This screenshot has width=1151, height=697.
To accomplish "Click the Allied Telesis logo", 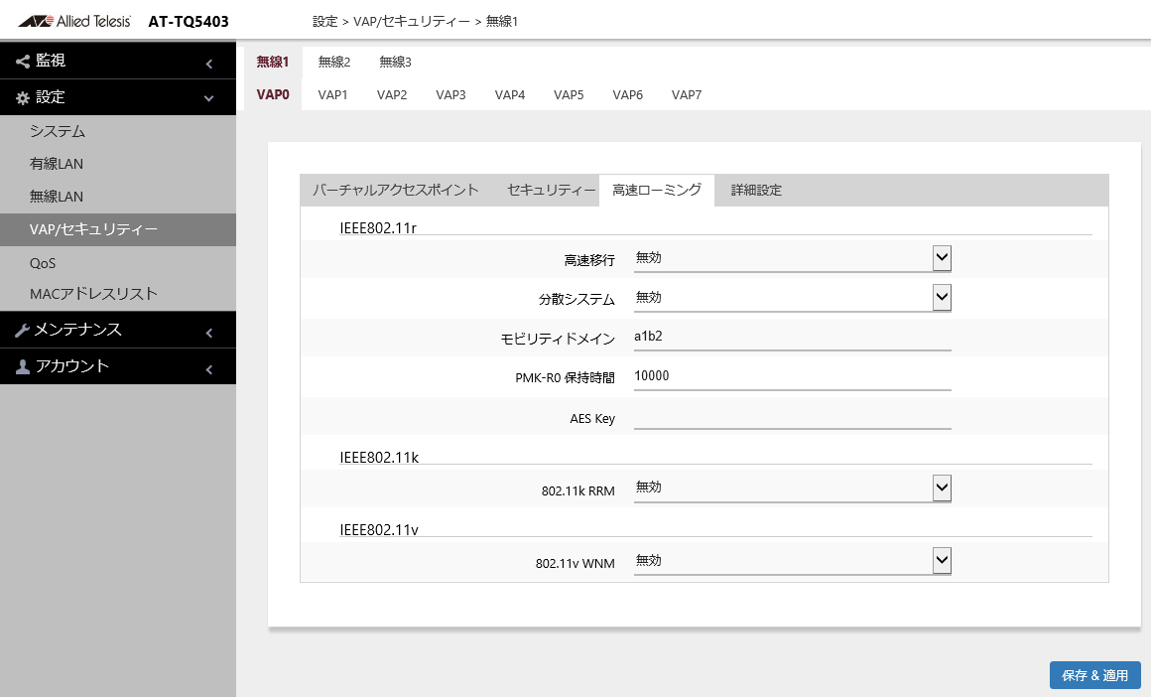I will tap(74, 21).
